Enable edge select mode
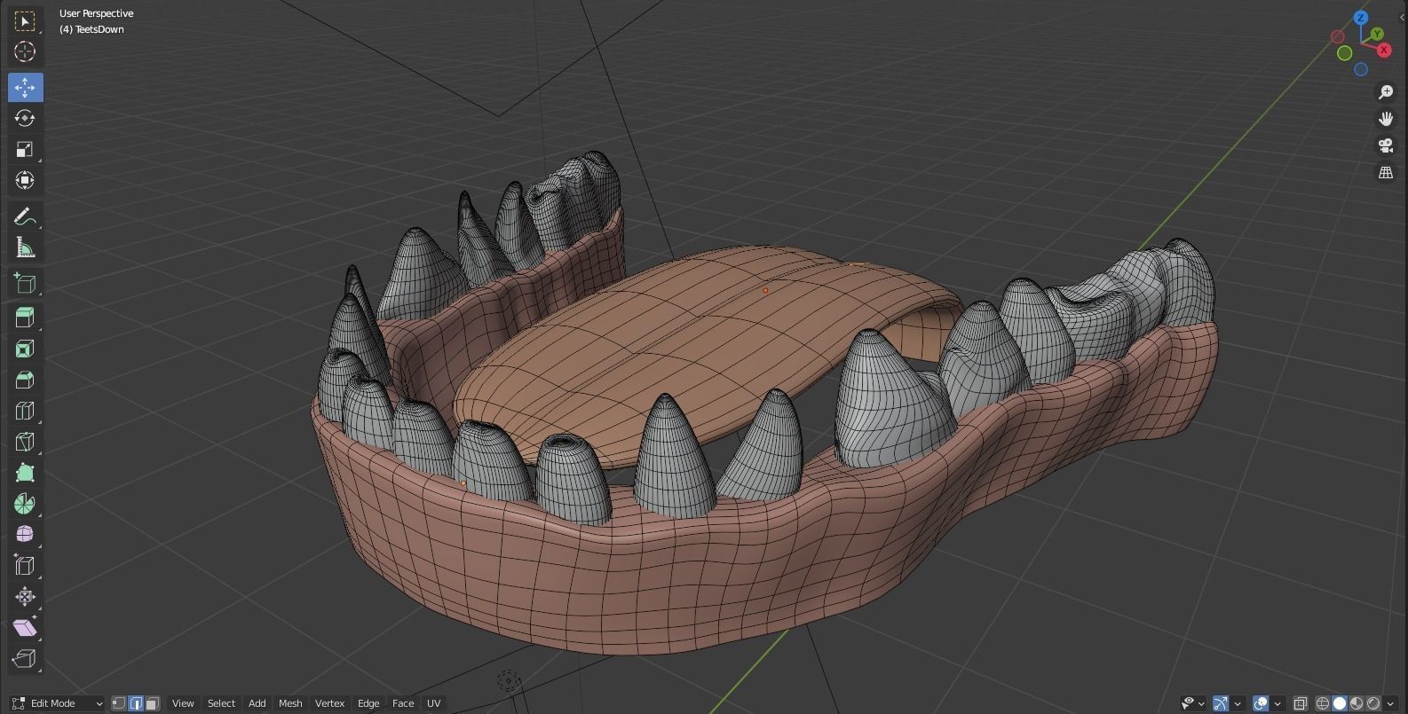The image size is (1408, 714). coord(136,703)
